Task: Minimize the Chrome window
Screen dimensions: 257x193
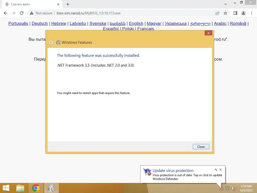Action: [x=235, y=3]
